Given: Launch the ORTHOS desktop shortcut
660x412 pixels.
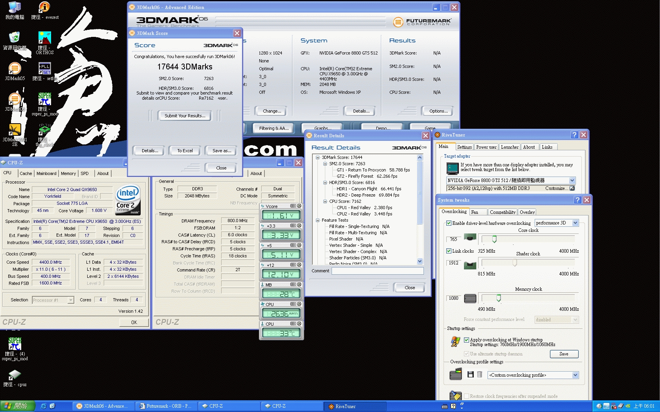Looking at the screenshot, I should click(x=44, y=43).
